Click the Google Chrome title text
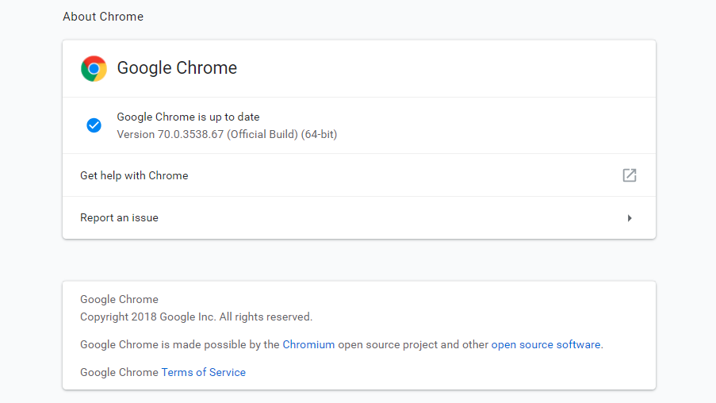The height and width of the screenshot is (403, 716). [x=177, y=68]
